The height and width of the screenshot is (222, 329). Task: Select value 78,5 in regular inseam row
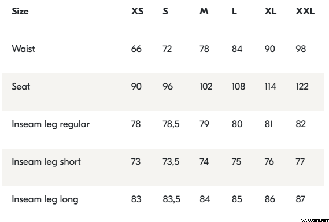(171, 124)
